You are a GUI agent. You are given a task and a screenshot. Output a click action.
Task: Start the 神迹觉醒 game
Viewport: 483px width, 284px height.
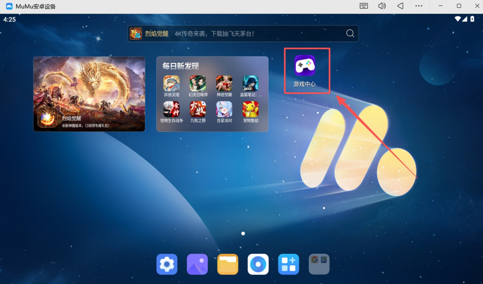click(224, 82)
